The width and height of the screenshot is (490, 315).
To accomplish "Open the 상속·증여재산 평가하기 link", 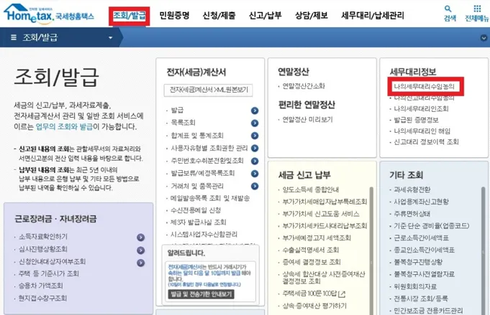I will coord(314,306).
